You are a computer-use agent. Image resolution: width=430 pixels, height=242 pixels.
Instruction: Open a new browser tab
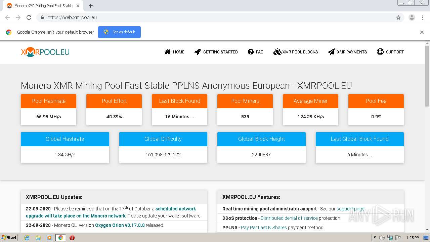tap(90, 6)
